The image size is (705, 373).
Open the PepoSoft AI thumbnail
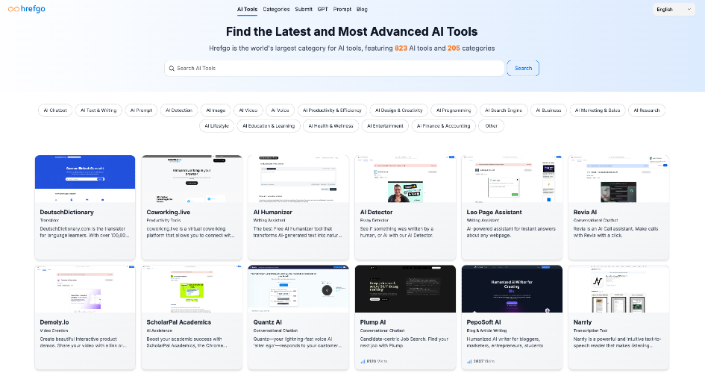pos(512,289)
